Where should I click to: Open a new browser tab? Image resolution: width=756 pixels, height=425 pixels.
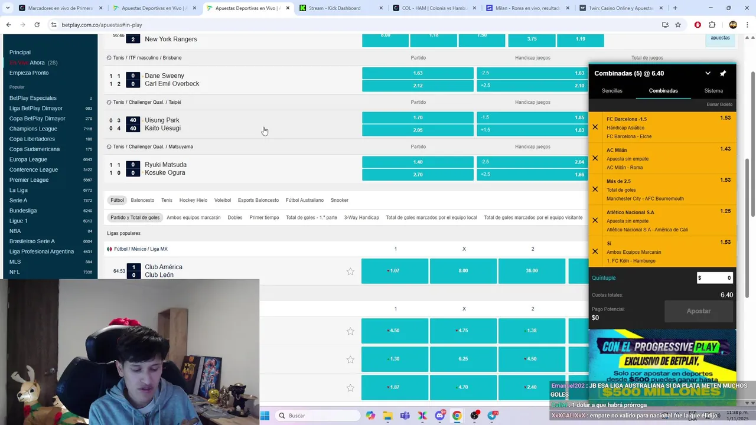point(675,8)
